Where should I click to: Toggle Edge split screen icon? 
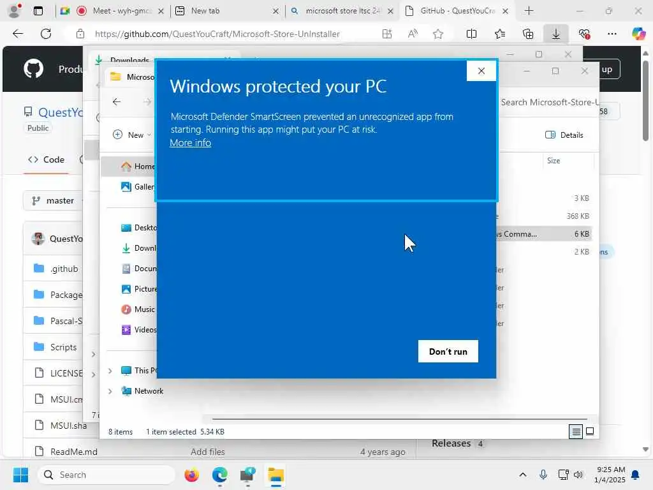(471, 34)
